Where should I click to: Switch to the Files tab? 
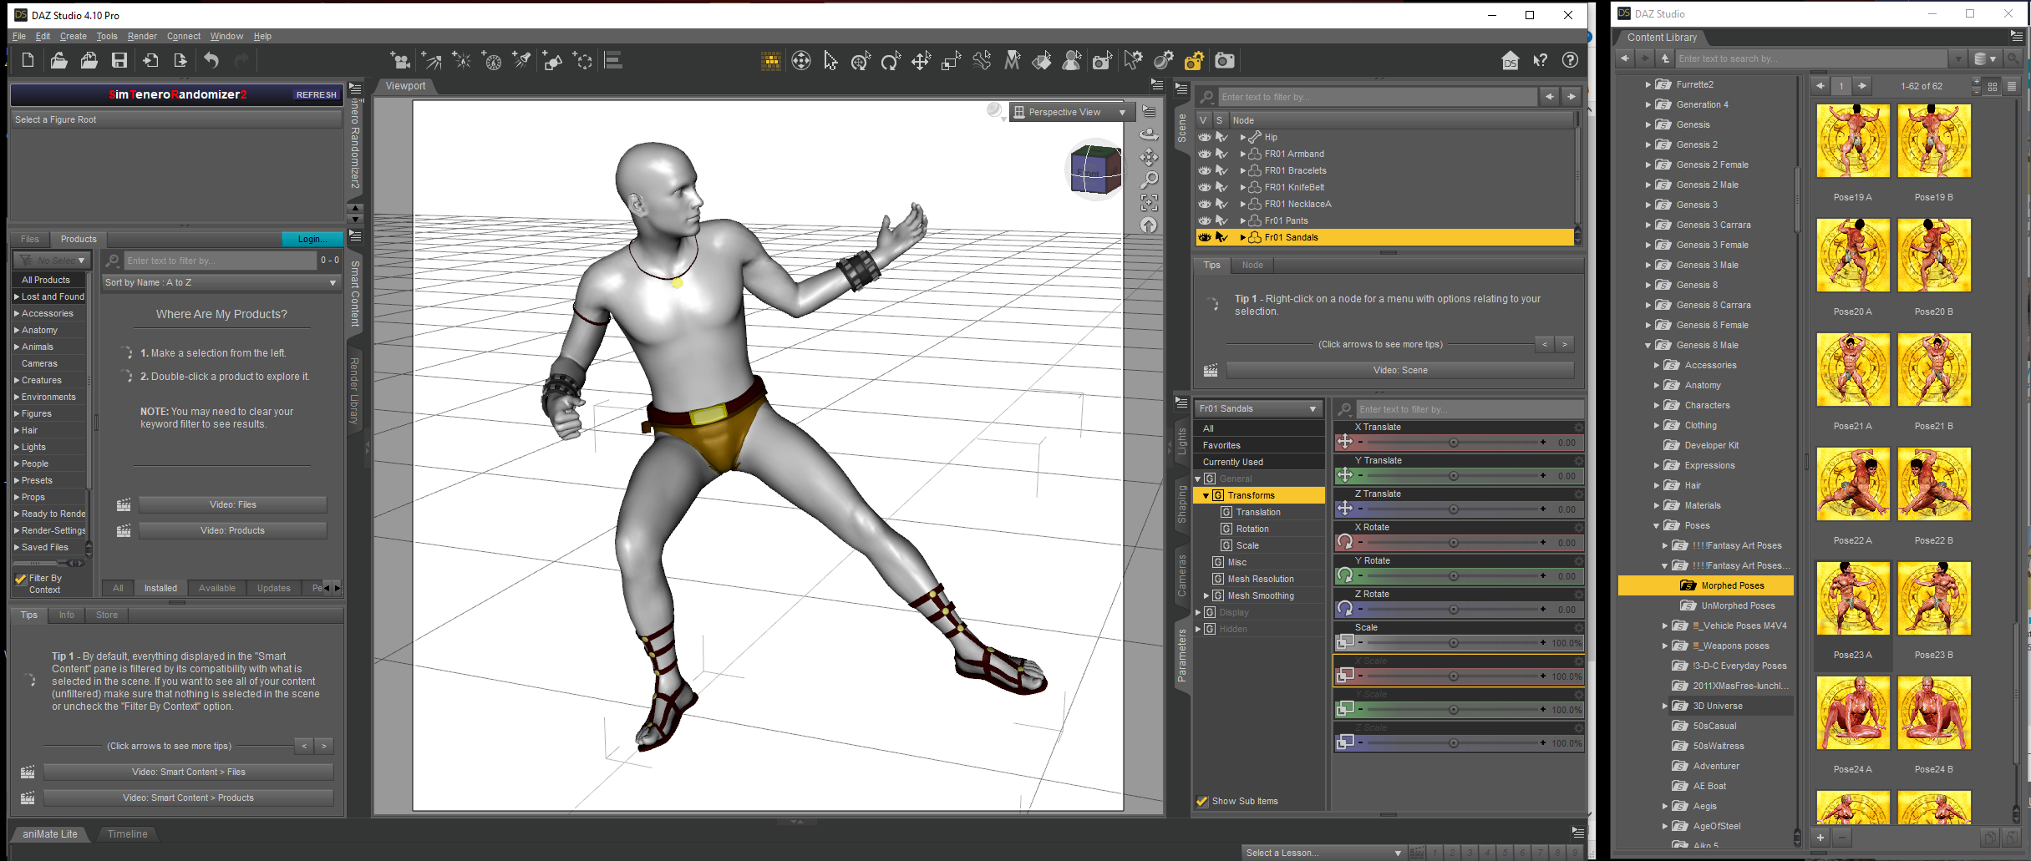pyautogui.click(x=30, y=239)
